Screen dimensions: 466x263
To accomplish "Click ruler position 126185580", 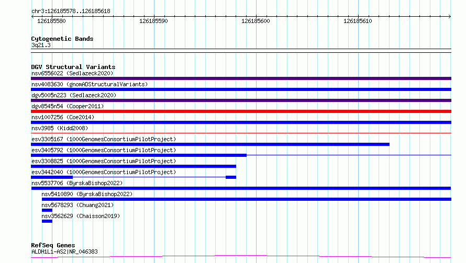I will point(51,21).
